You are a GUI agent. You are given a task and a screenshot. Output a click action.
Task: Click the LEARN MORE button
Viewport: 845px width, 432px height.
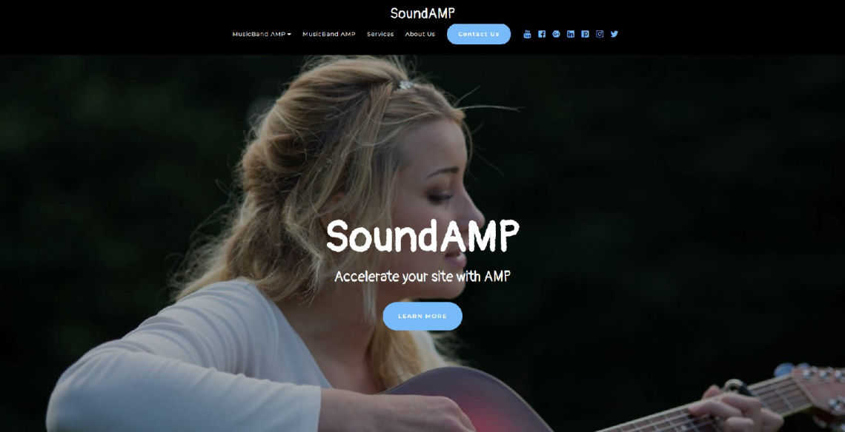[x=422, y=317]
